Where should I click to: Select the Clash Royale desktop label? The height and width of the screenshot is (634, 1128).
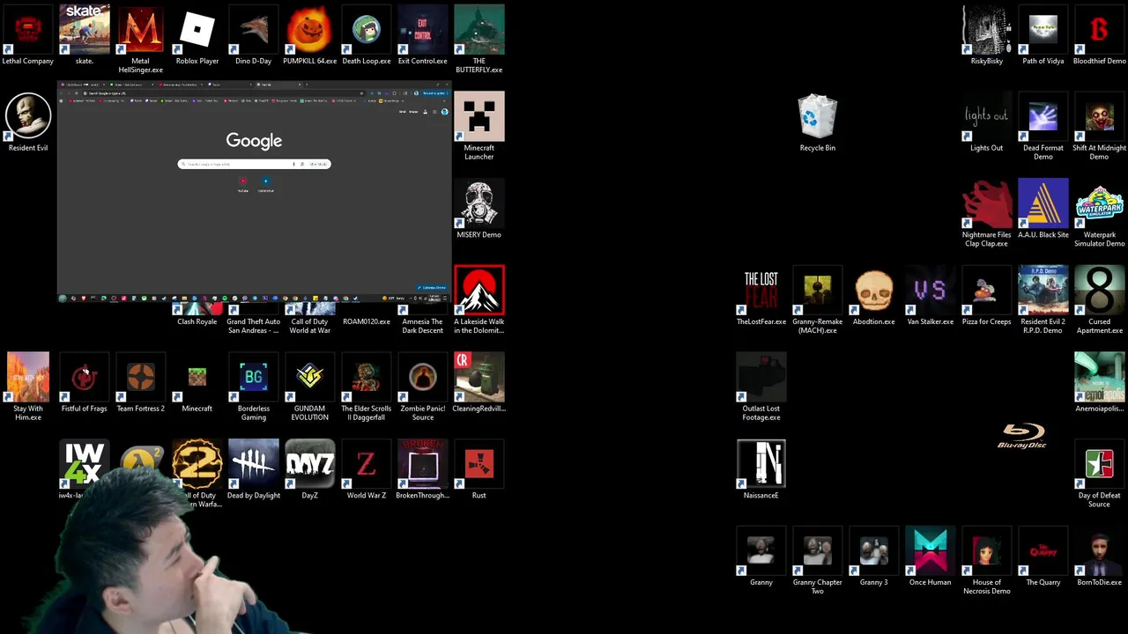197,321
